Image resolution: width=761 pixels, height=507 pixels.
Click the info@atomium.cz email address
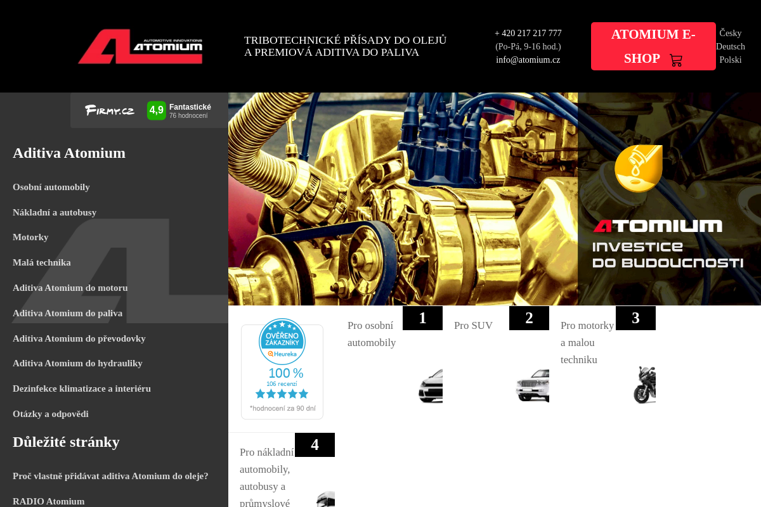tap(528, 60)
